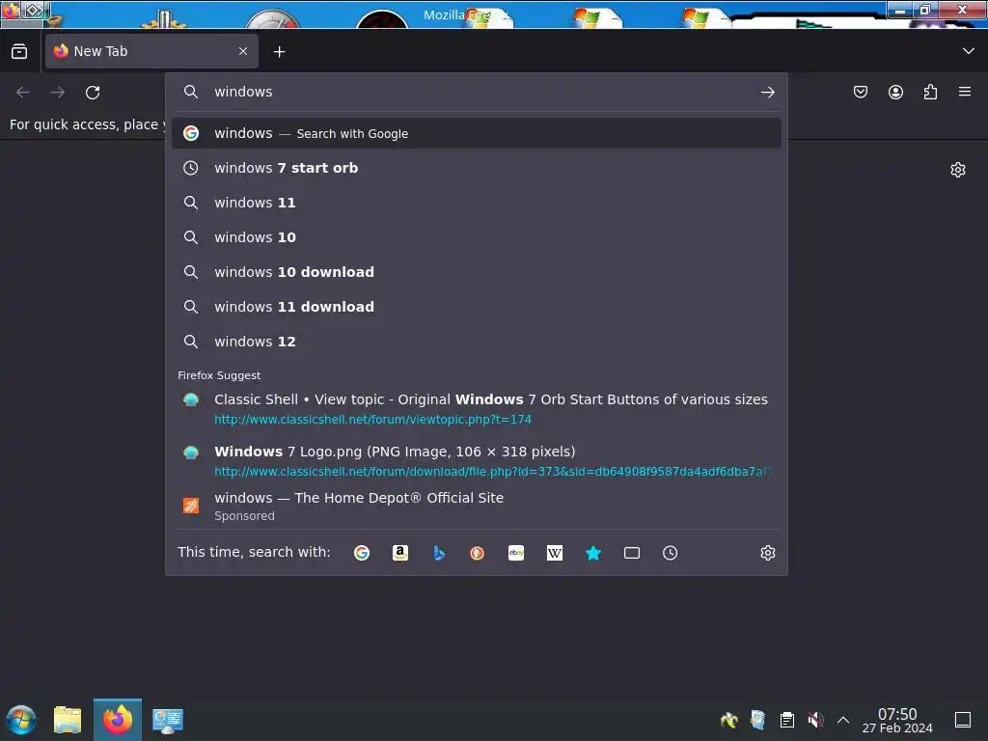Open Save to Pocket button
Screen dimensions: 988x741
pos(860,92)
